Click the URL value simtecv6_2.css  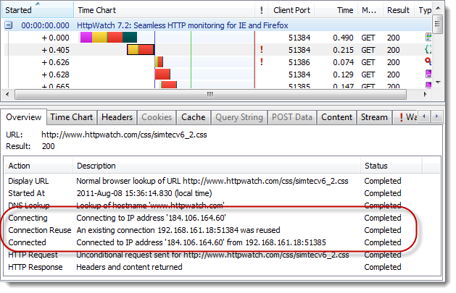124,135
